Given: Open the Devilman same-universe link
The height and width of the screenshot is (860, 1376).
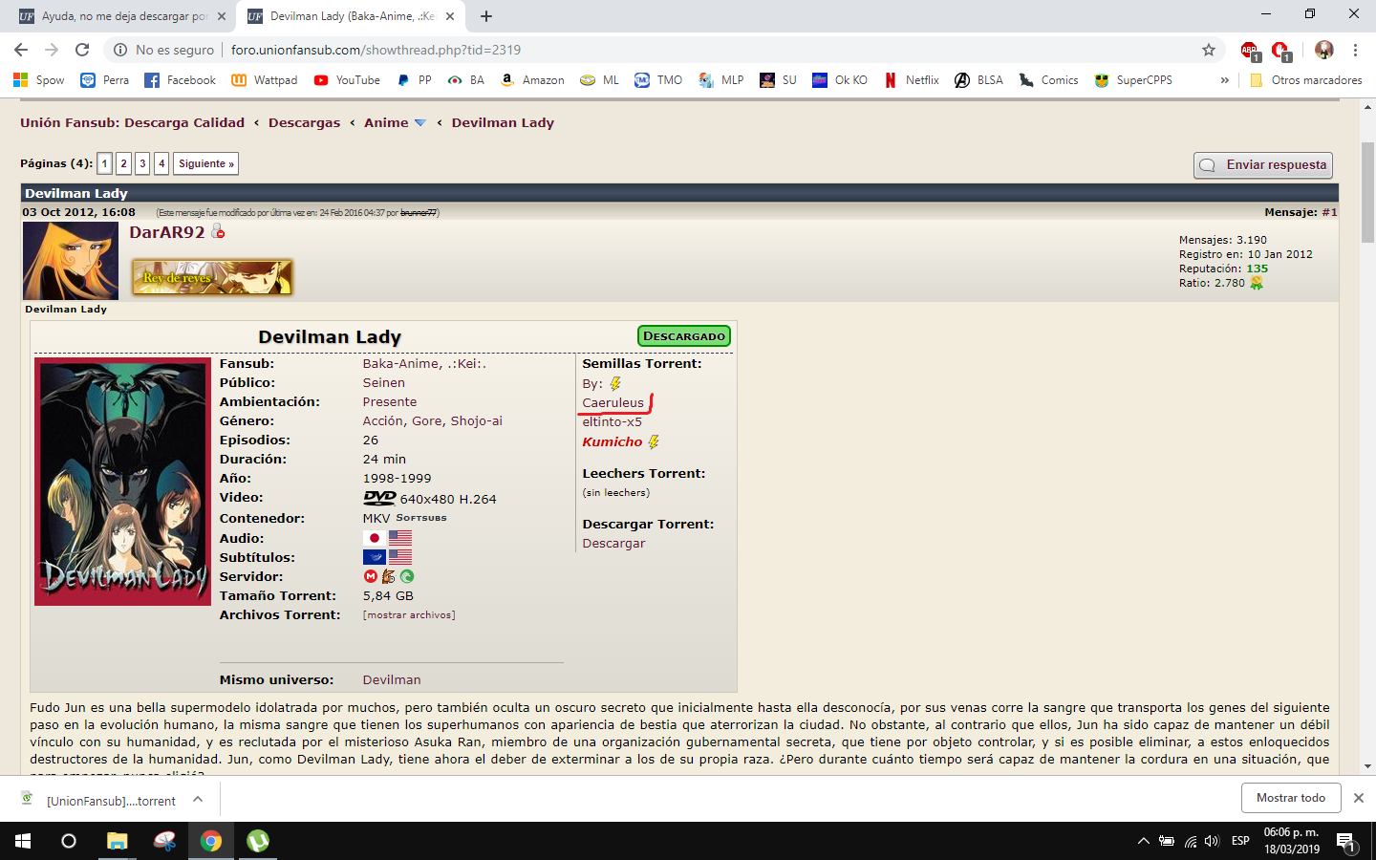Looking at the screenshot, I should [x=392, y=680].
